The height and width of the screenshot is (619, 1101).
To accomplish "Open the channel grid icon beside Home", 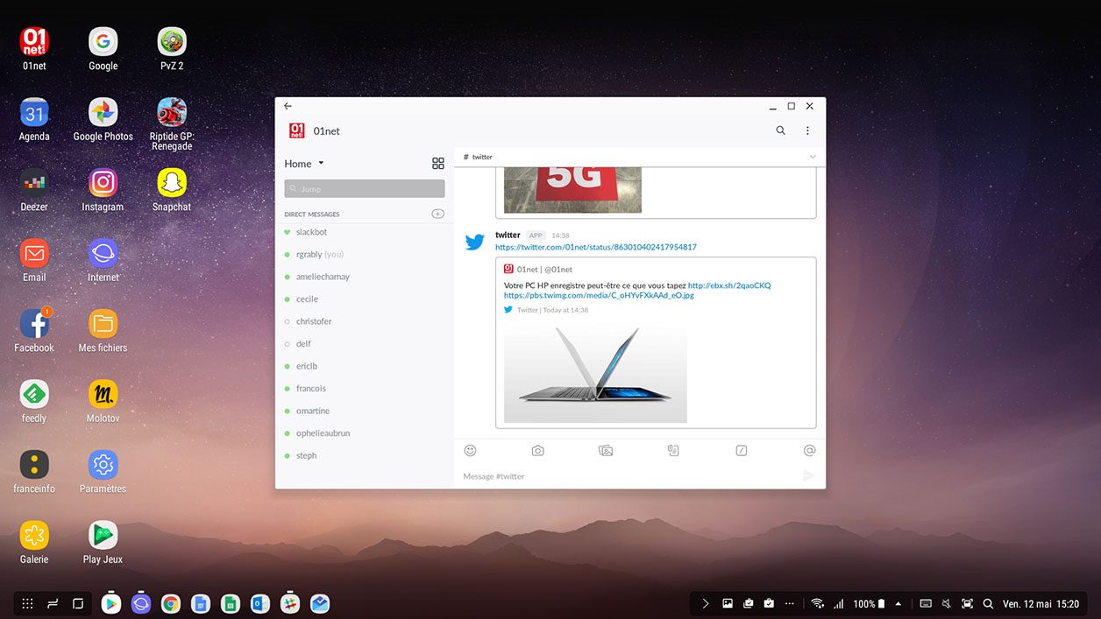I will [x=438, y=164].
